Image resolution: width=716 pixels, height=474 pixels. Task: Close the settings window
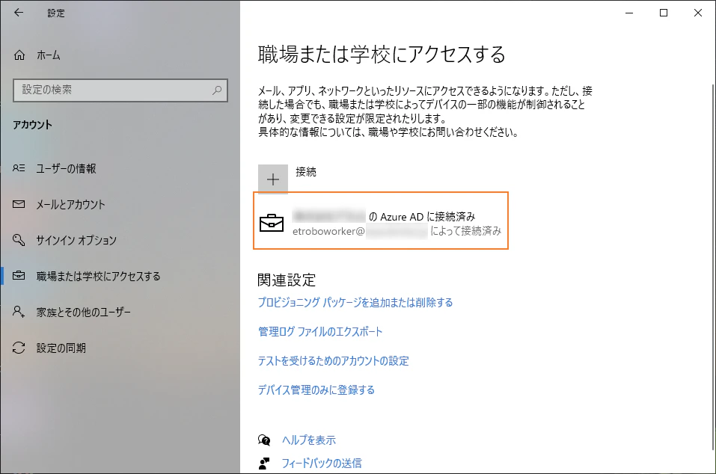point(698,13)
